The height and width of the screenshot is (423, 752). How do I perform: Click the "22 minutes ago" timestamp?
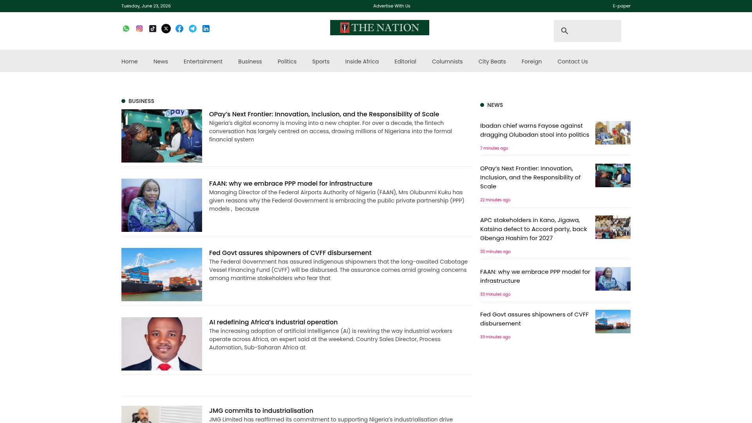point(495,200)
